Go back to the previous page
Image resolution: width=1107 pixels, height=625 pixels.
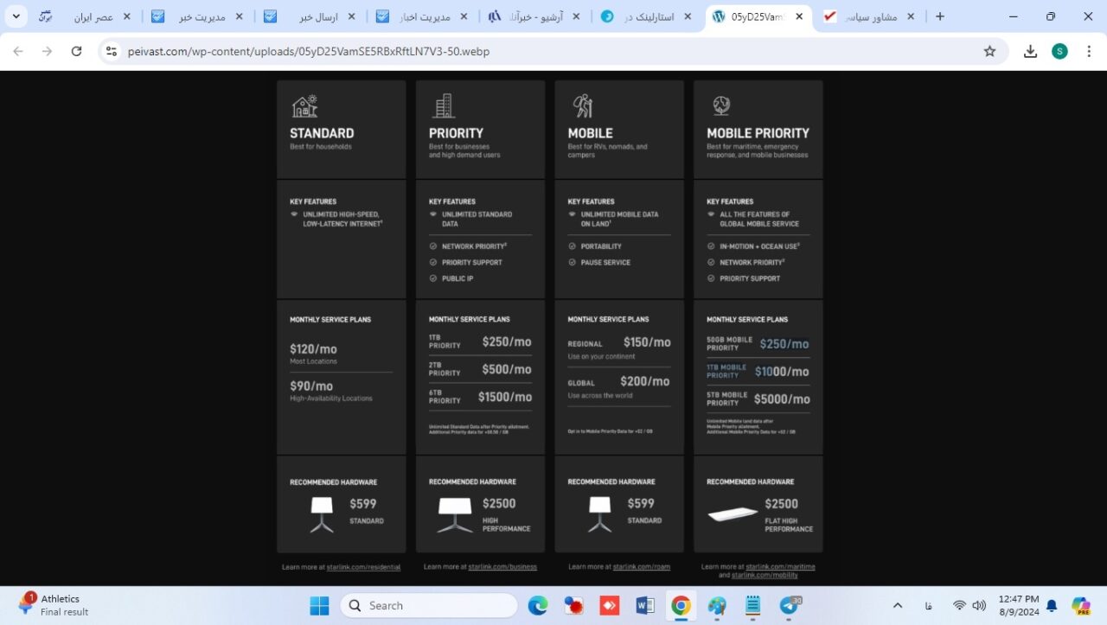point(18,51)
